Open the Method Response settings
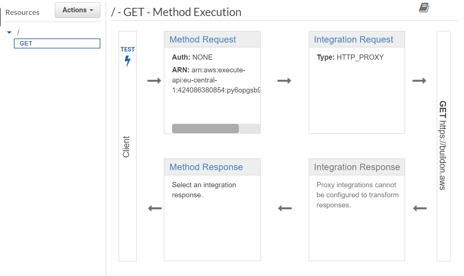This screenshot has height=276, width=464. click(206, 167)
